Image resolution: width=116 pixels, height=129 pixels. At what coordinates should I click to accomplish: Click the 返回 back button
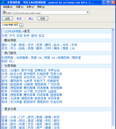[x=7, y=18]
